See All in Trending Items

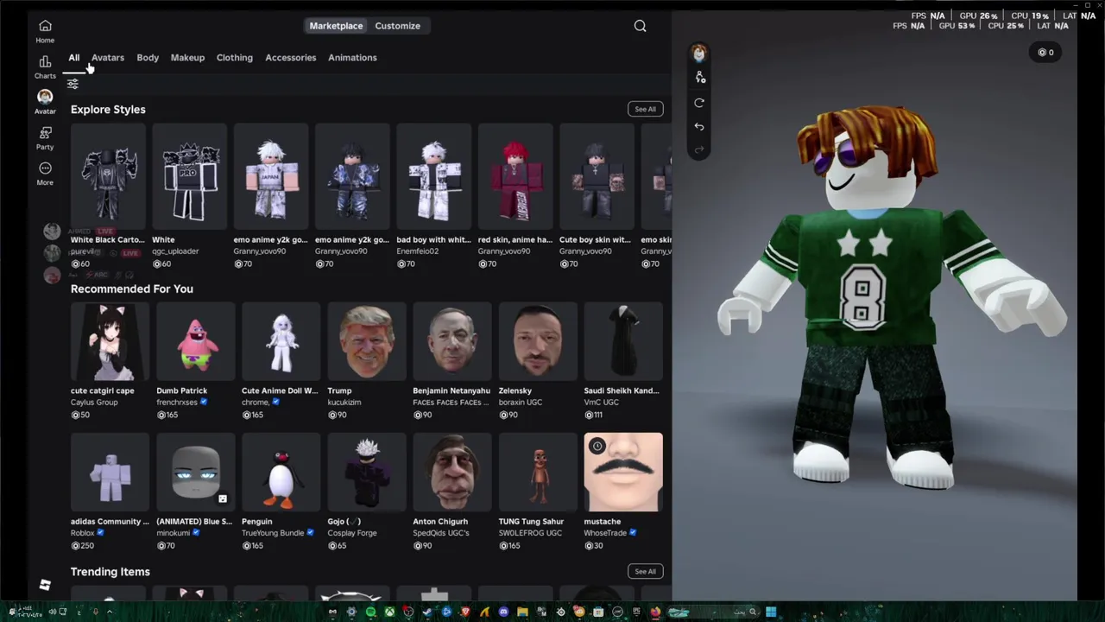click(645, 571)
